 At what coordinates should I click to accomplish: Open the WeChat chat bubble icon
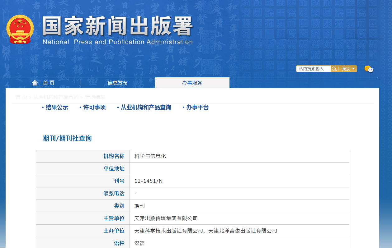(x=369, y=69)
